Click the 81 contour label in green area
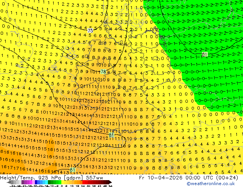243x187 pixels. [x=205, y=54]
